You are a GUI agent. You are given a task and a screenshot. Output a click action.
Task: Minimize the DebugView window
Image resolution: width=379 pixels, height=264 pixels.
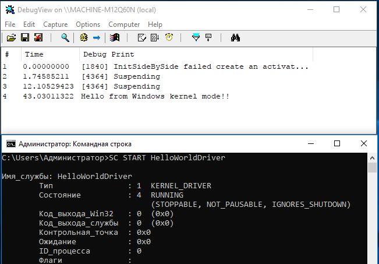click(x=310, y=10)
